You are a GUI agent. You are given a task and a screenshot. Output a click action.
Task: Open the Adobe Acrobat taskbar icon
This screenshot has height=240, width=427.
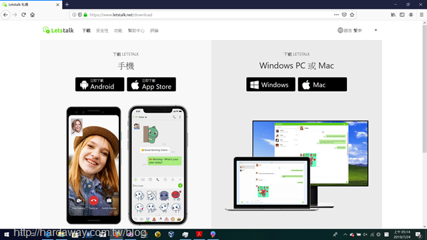[199, 234]
